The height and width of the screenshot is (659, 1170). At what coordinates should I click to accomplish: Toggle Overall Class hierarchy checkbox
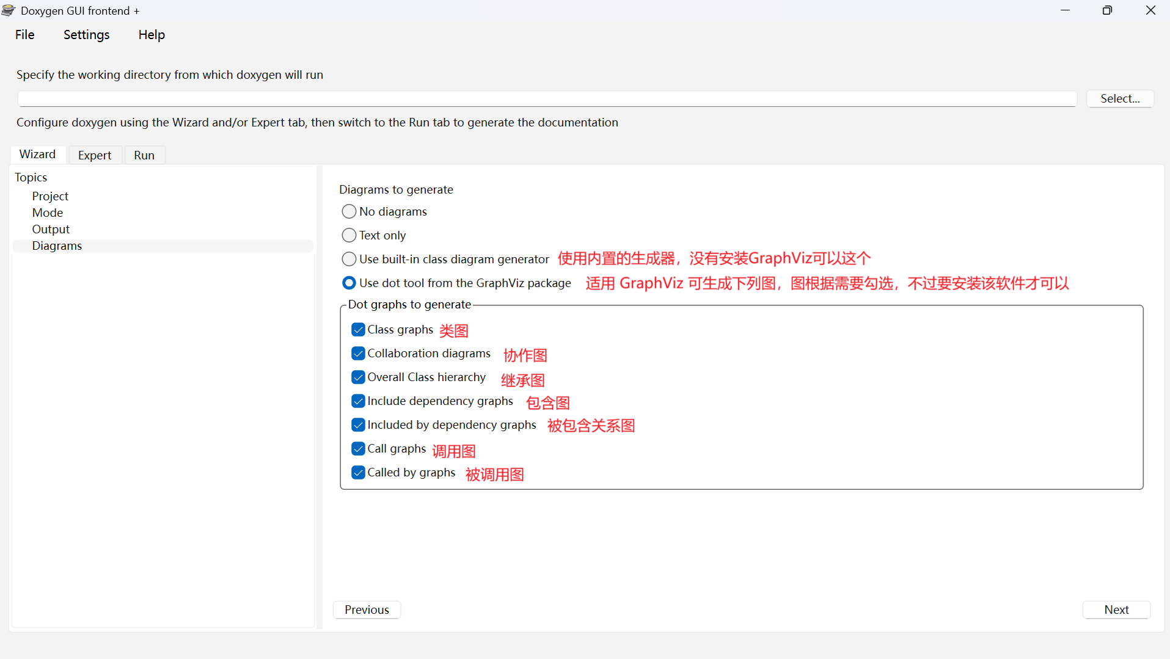coord(358,377)
